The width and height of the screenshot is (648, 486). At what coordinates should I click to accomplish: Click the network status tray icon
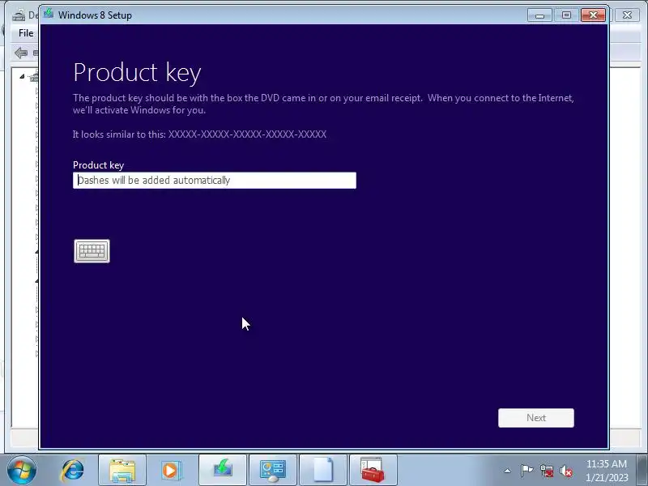[x=546, y=471]
